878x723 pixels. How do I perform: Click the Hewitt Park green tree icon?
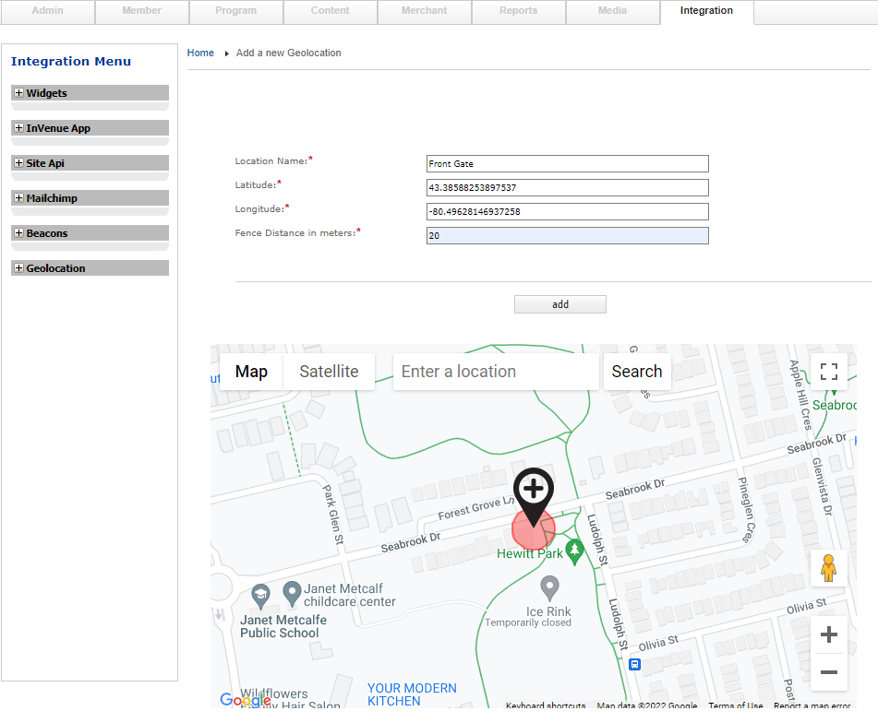[573, 551]
